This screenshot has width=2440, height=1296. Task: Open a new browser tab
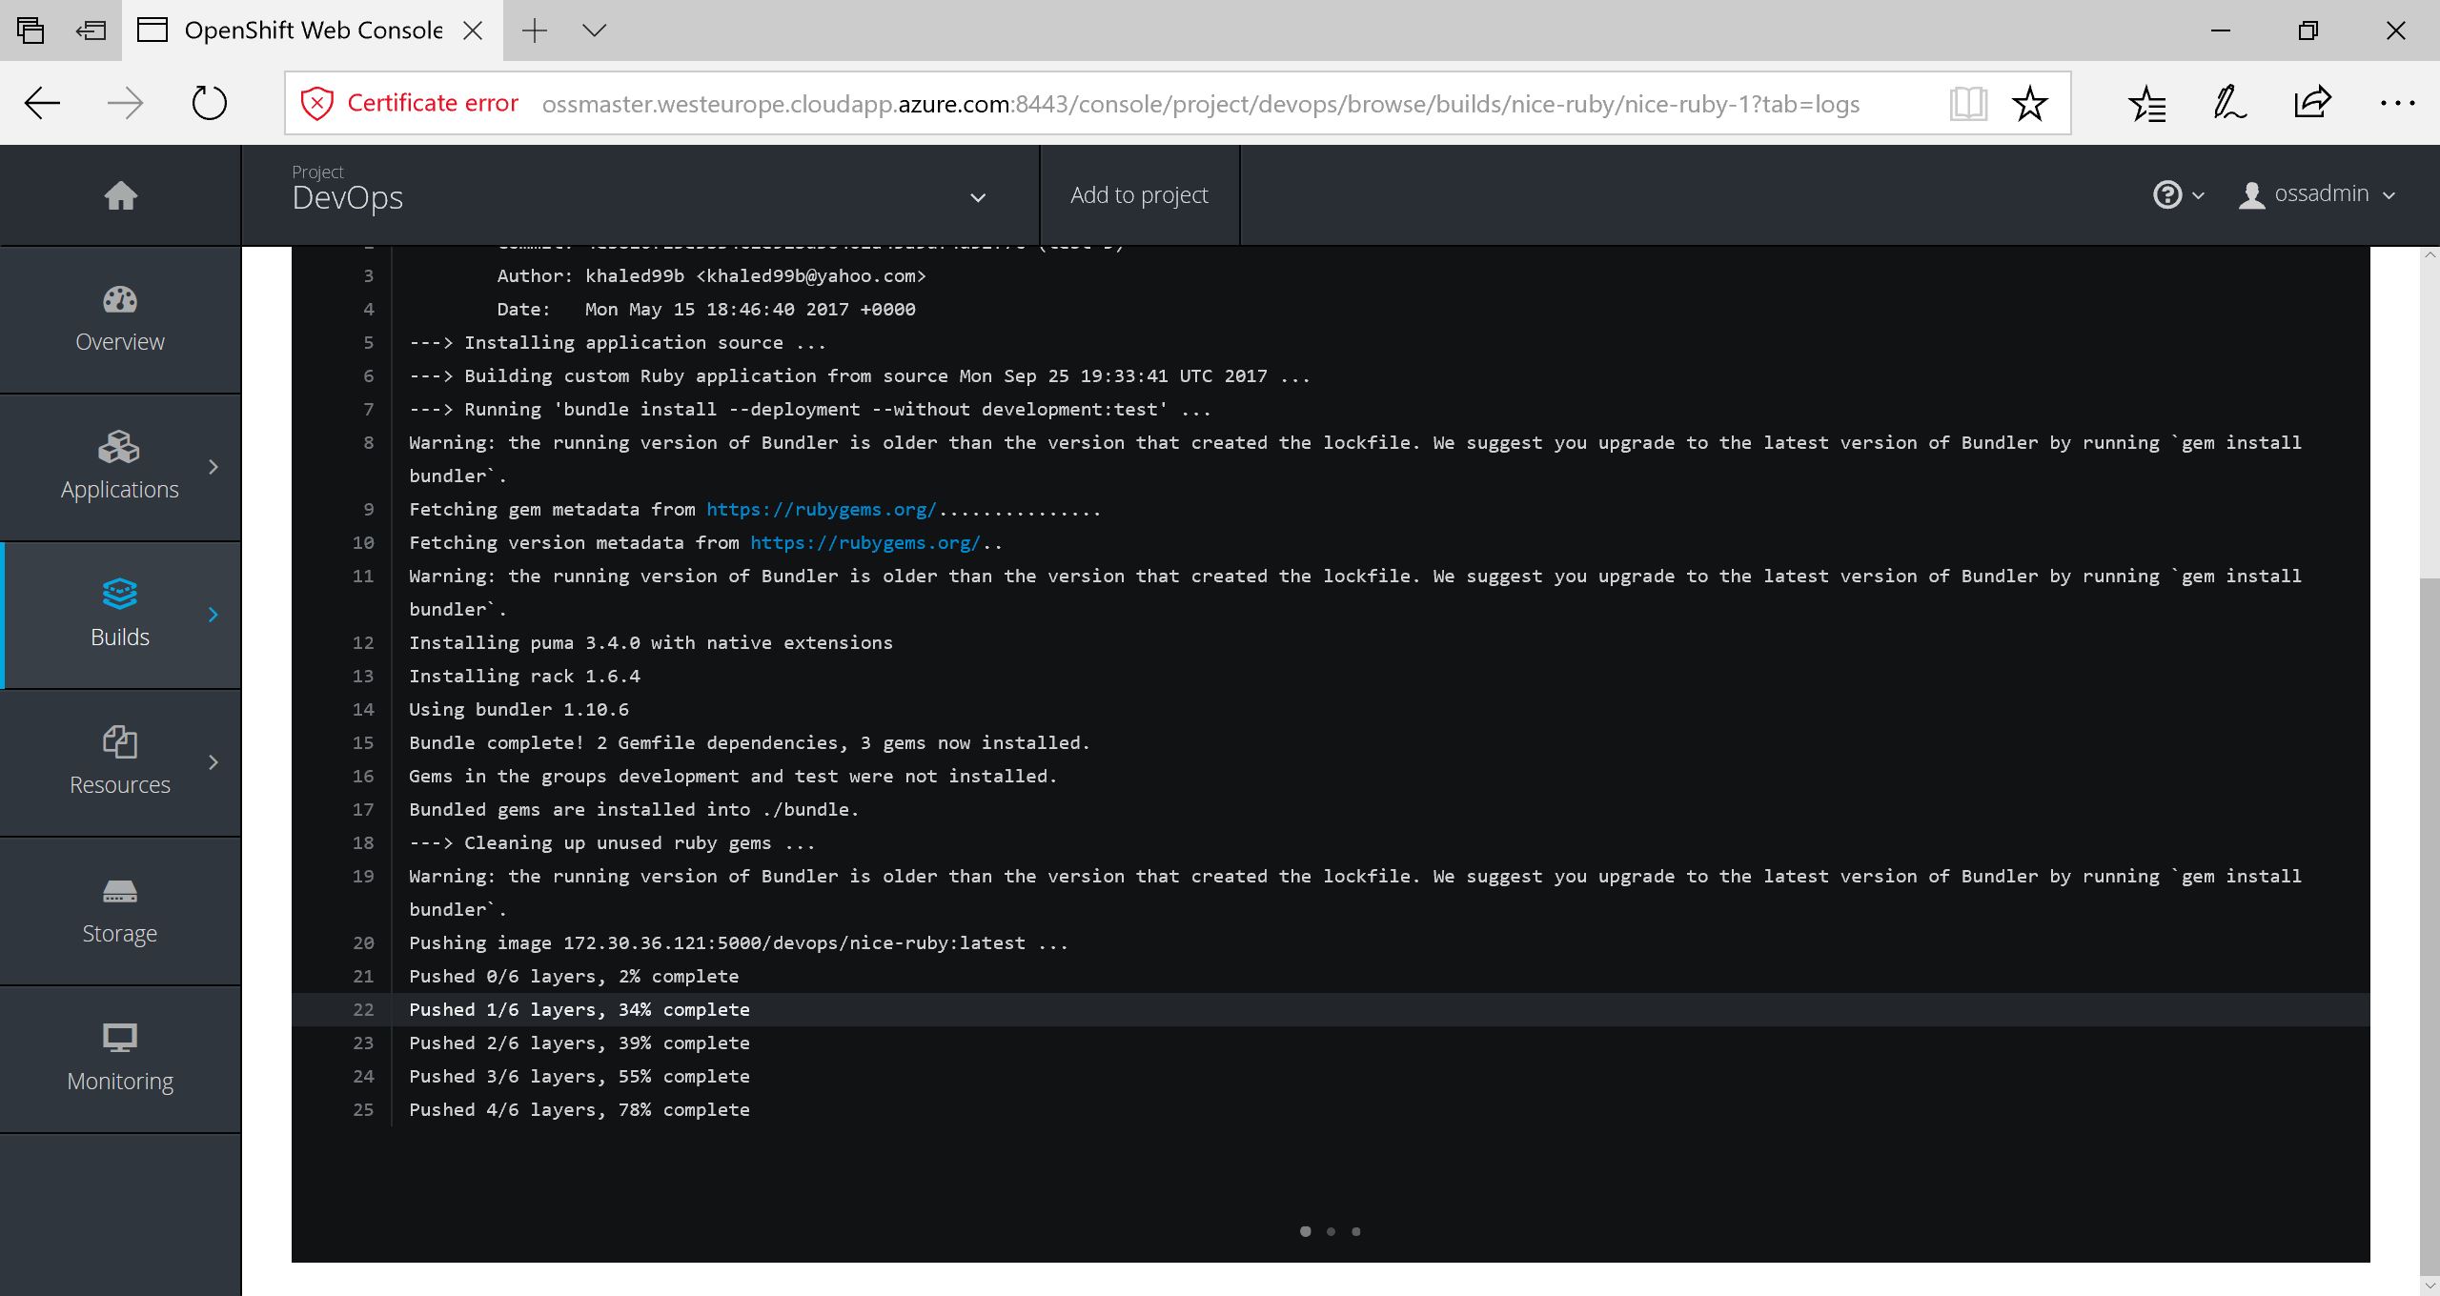click(536, 30)
